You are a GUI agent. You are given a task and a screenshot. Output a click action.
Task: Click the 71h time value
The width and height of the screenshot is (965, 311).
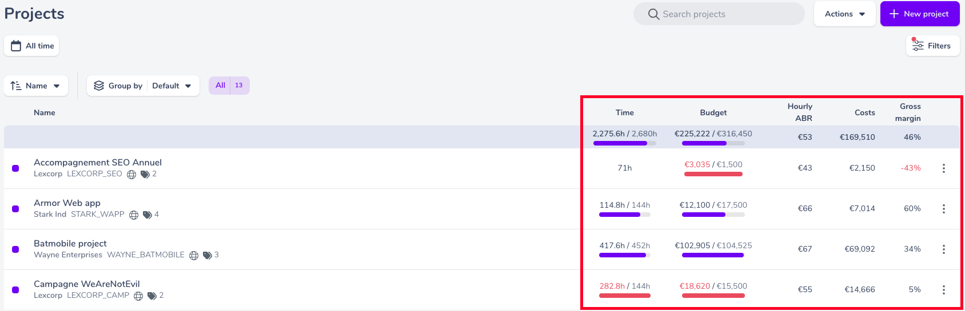(625, 168)
